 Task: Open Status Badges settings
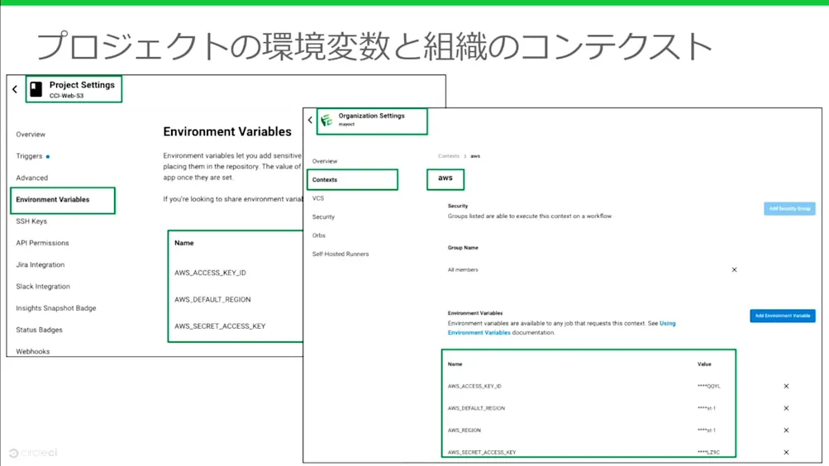coord(39,330)
